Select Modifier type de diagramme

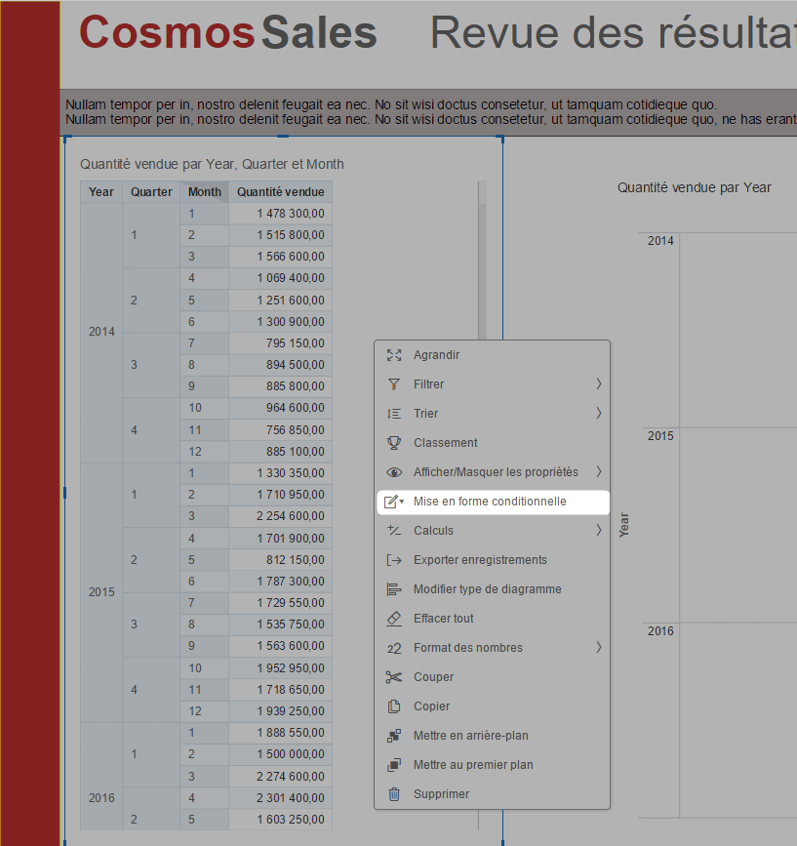[493, 589]
